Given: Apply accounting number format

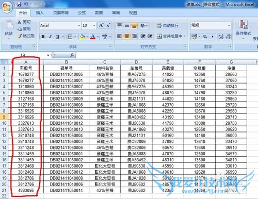Looking at the screenshot, I should (x=194, y=37).
